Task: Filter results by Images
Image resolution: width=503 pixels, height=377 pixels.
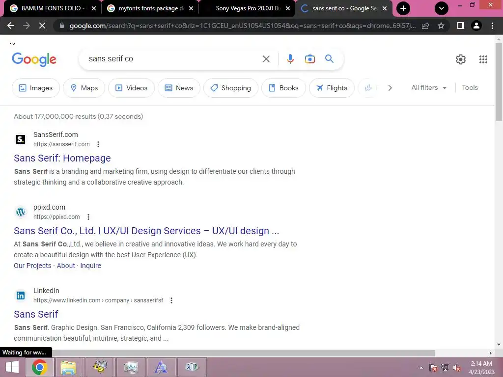Action: click(x=35, y=88)
